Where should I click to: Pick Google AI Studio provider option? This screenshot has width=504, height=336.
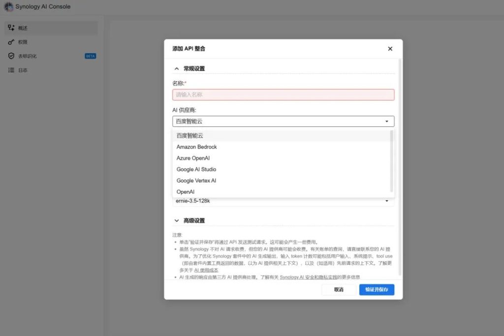coord(196,169)
